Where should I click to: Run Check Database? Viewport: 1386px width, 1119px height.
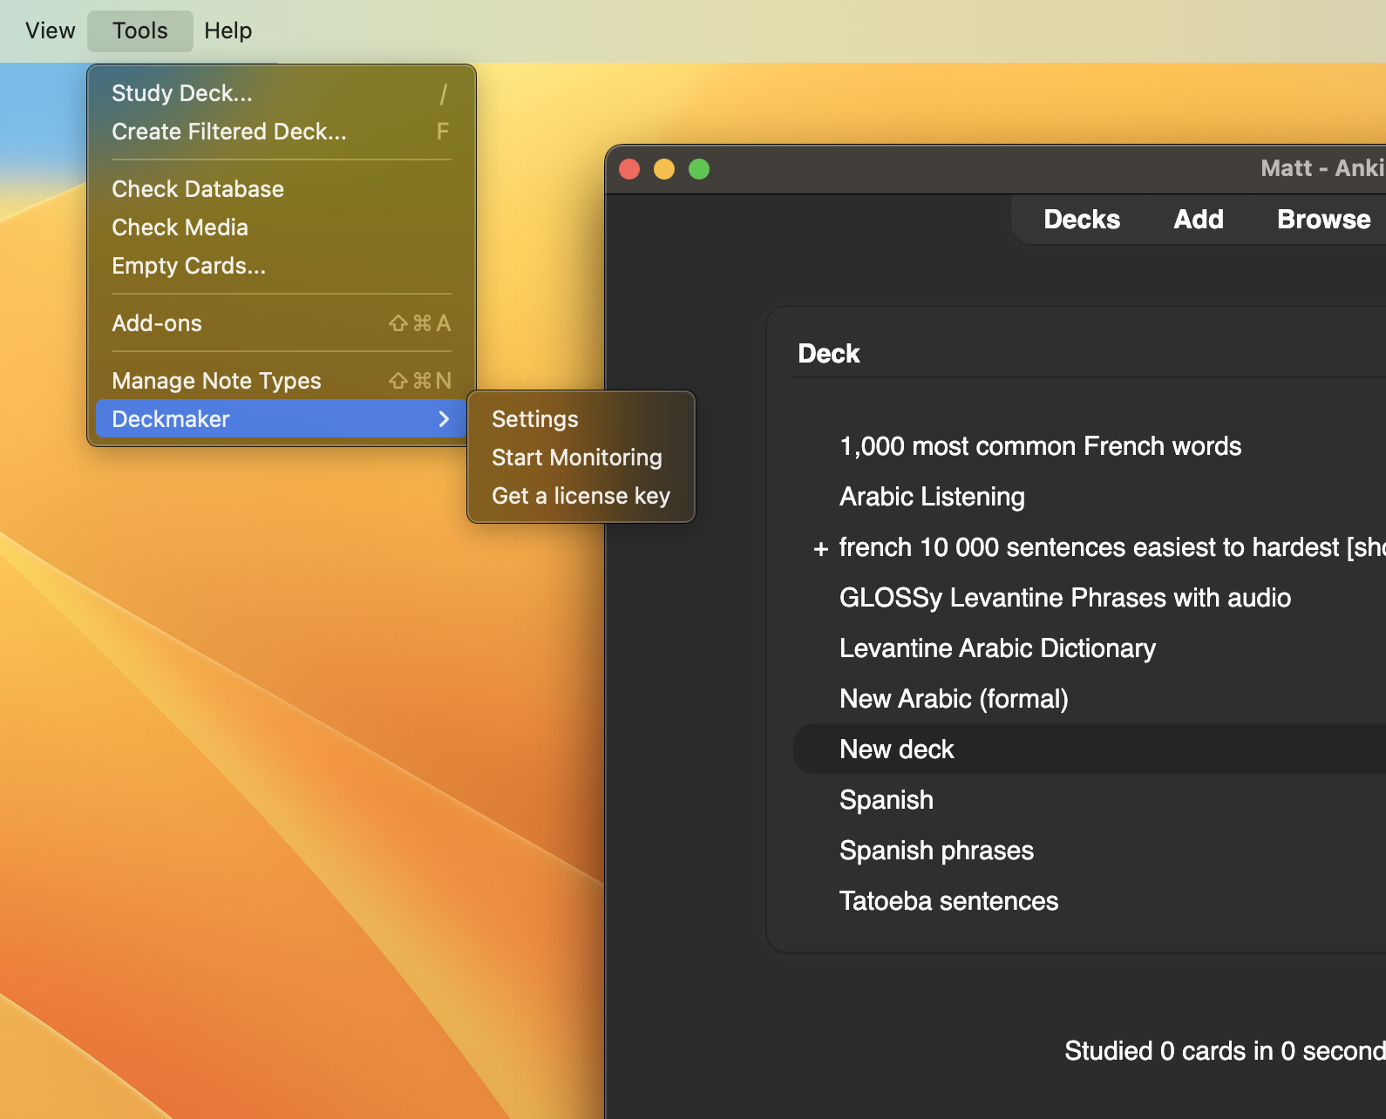coord(197,189)
